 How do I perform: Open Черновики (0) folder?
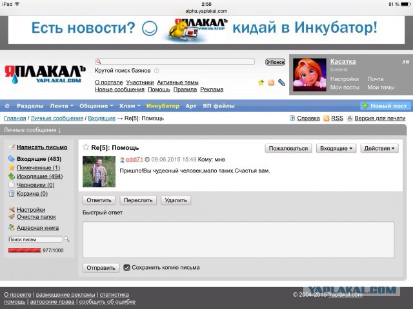(x=35, y=185)
